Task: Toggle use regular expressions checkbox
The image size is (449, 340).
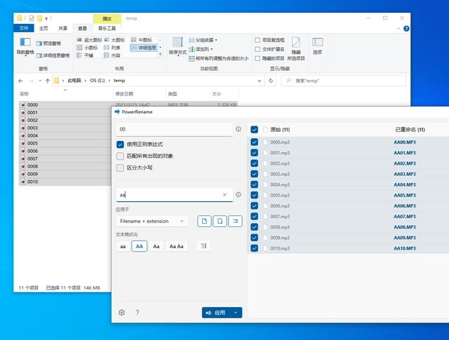Action: tap(120, 144)
